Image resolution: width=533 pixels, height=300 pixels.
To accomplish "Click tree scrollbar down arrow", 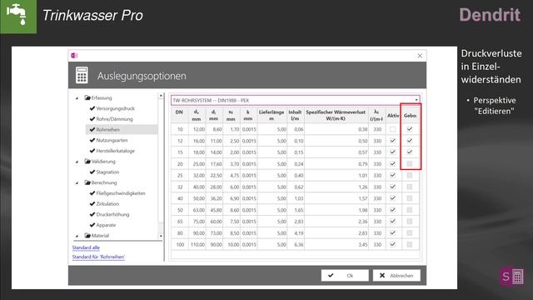I will click(161, 236).
